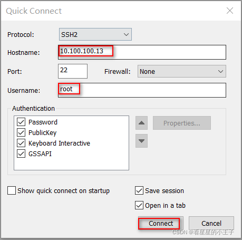The width and height of the screenshot is (242, 240).
Task: Move authentication method down with arrow
Action: pos(141,141)
